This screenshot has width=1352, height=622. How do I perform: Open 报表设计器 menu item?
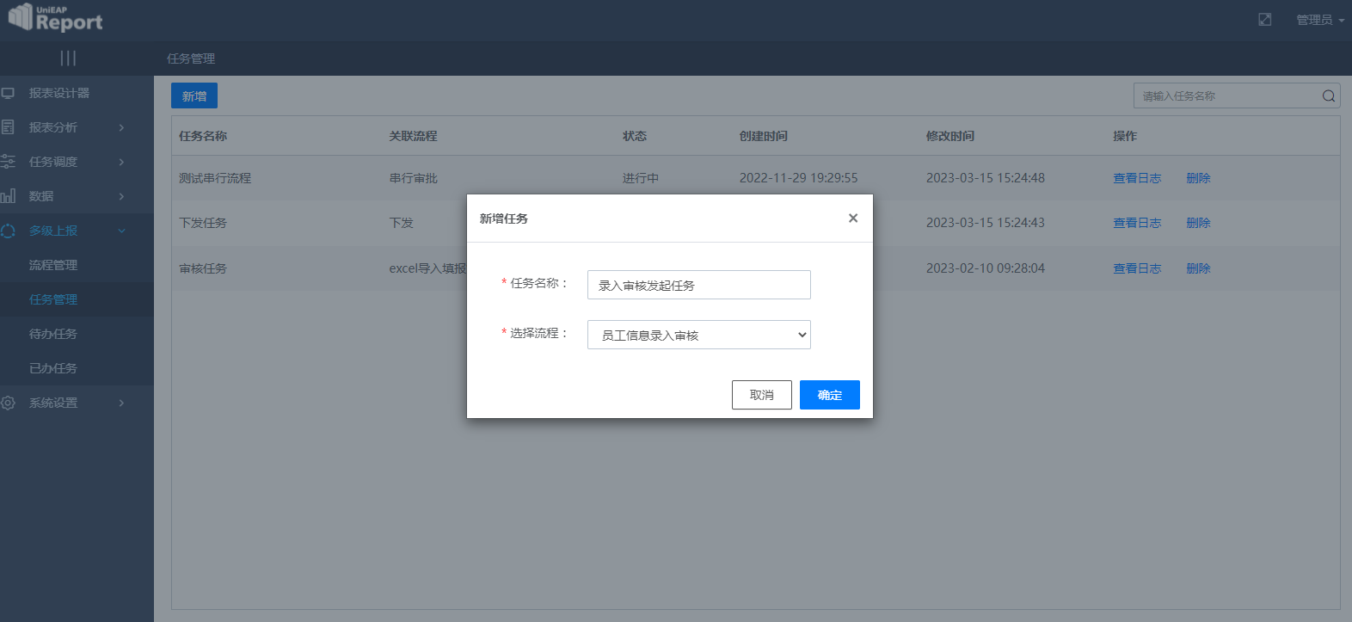coord(59,93)
